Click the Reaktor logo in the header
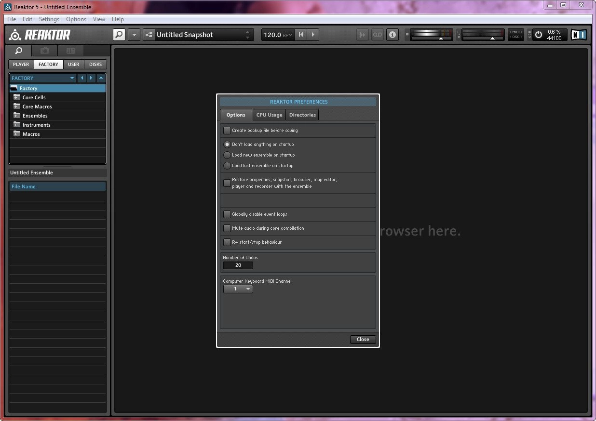Viewport: 596px width, 421px height. point(40,35)
